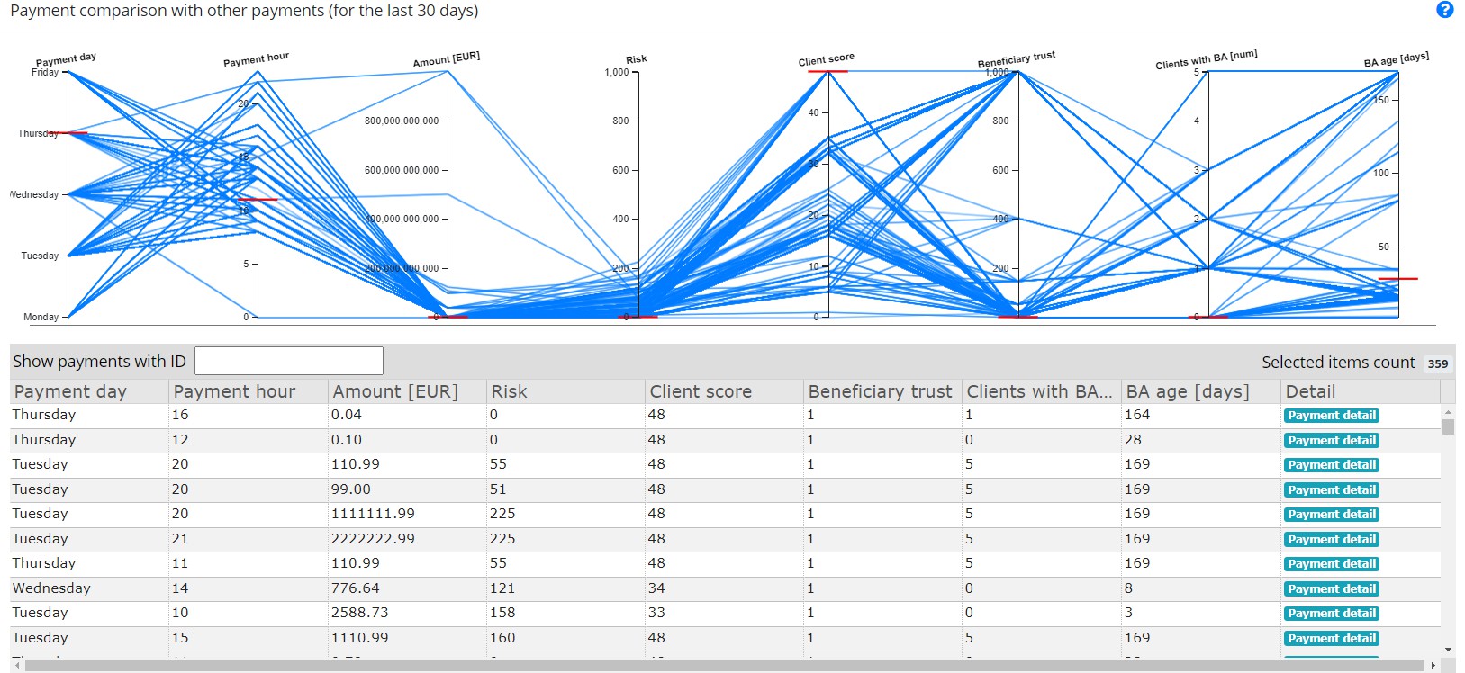Click the Beneficiary trust axis label in chart
The height and width of the screenshot is (673, 1465).
tap(1017, 59)
